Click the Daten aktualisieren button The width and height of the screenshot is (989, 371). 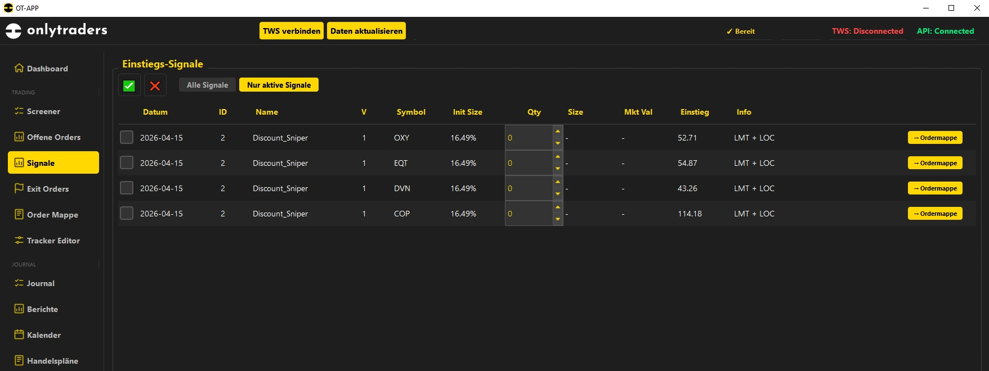366,31
